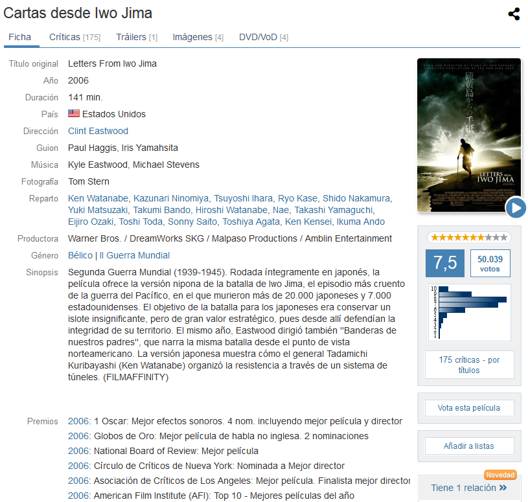Viewport: 528px width, 502px height.
Task: Click the producer text Warner Bros.
Action: pyautogui.click(x=95, y=239)
